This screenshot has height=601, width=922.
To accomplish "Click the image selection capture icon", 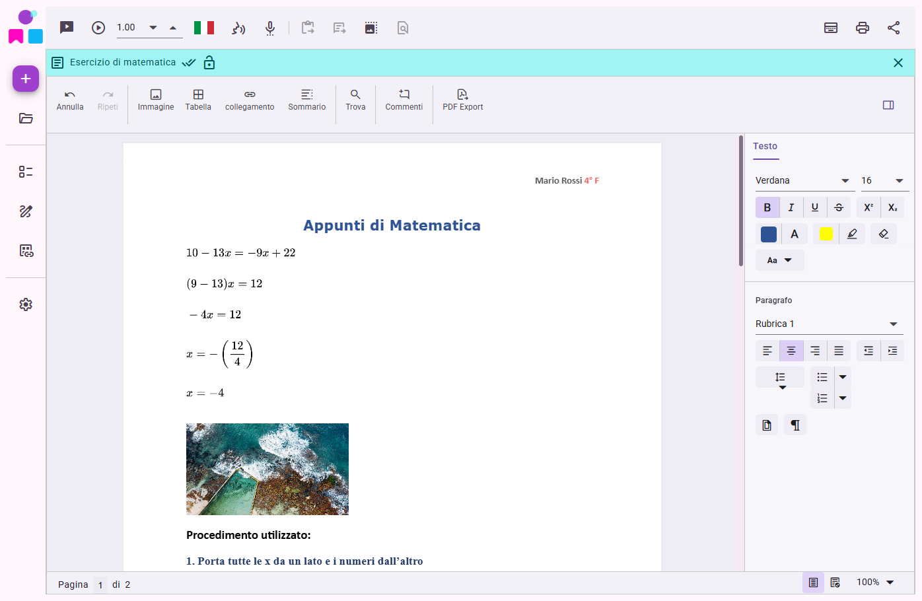I will point(371,28).
